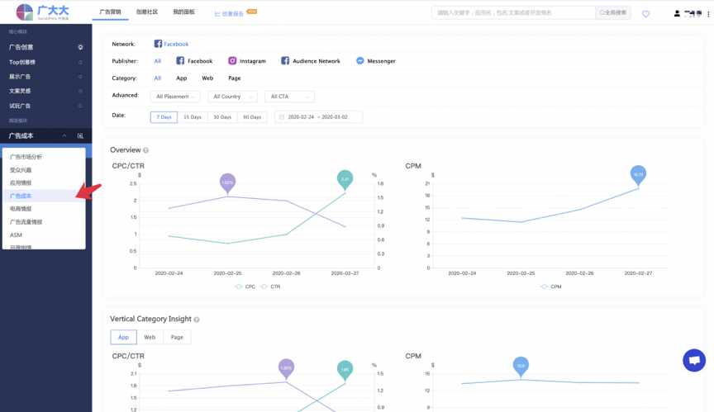Click the 2.21 CPC peak marker
The image size is (714, 412).
345,180
